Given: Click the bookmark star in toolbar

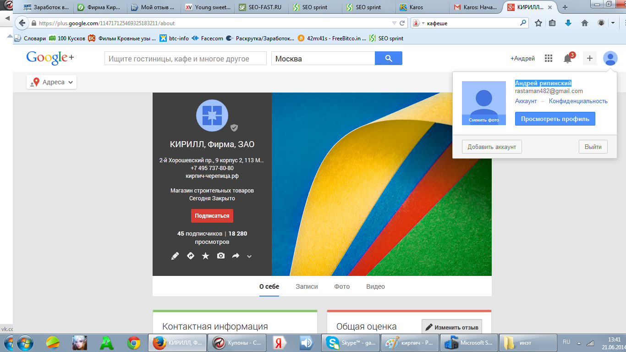Looking at the screenshot, I should [538, 23].
